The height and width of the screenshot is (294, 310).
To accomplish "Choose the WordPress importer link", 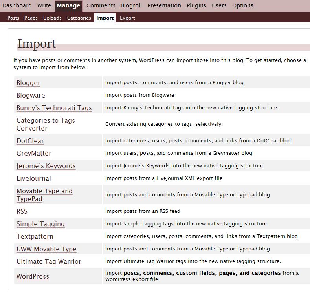I will pyautogui.click(x=33, y=276).
